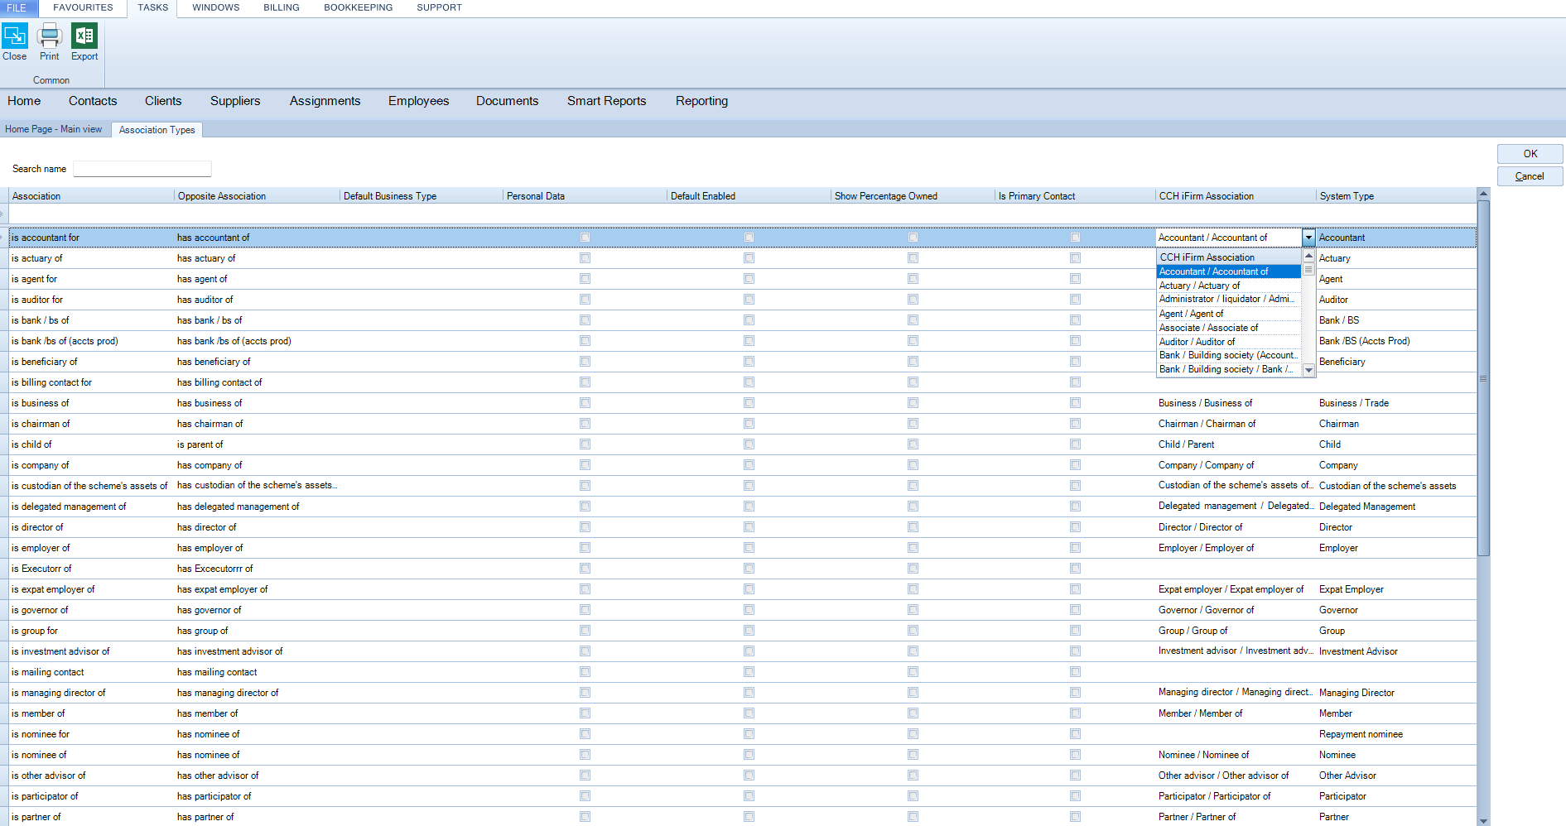
Task: Switch to the BOOKKEEPING ribbon tab
Action: [359, 7]
